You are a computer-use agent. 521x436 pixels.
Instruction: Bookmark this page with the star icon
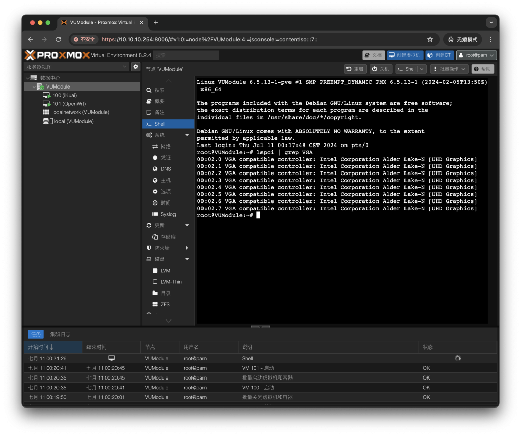click(430, 39)
